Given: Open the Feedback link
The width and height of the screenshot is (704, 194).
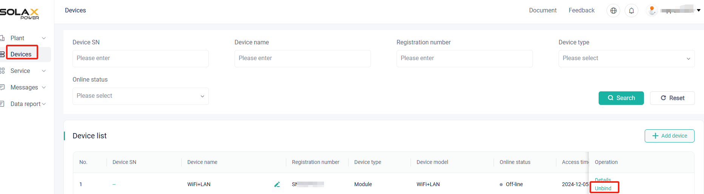Looking at the screenshot, I should pos(582,11).
